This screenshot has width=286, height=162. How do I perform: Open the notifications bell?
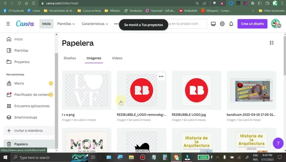(231, 24)
